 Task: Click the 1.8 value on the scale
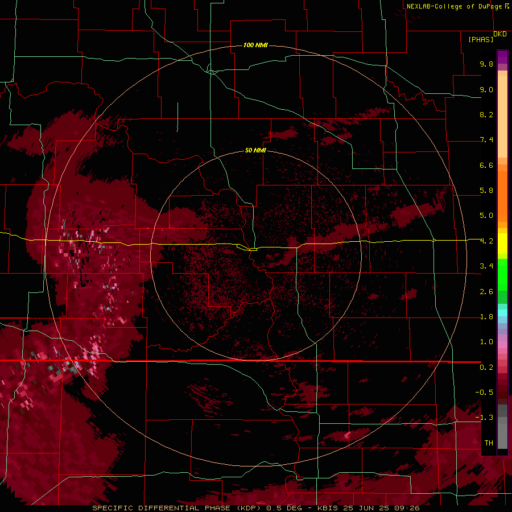(x=486, y=317)
